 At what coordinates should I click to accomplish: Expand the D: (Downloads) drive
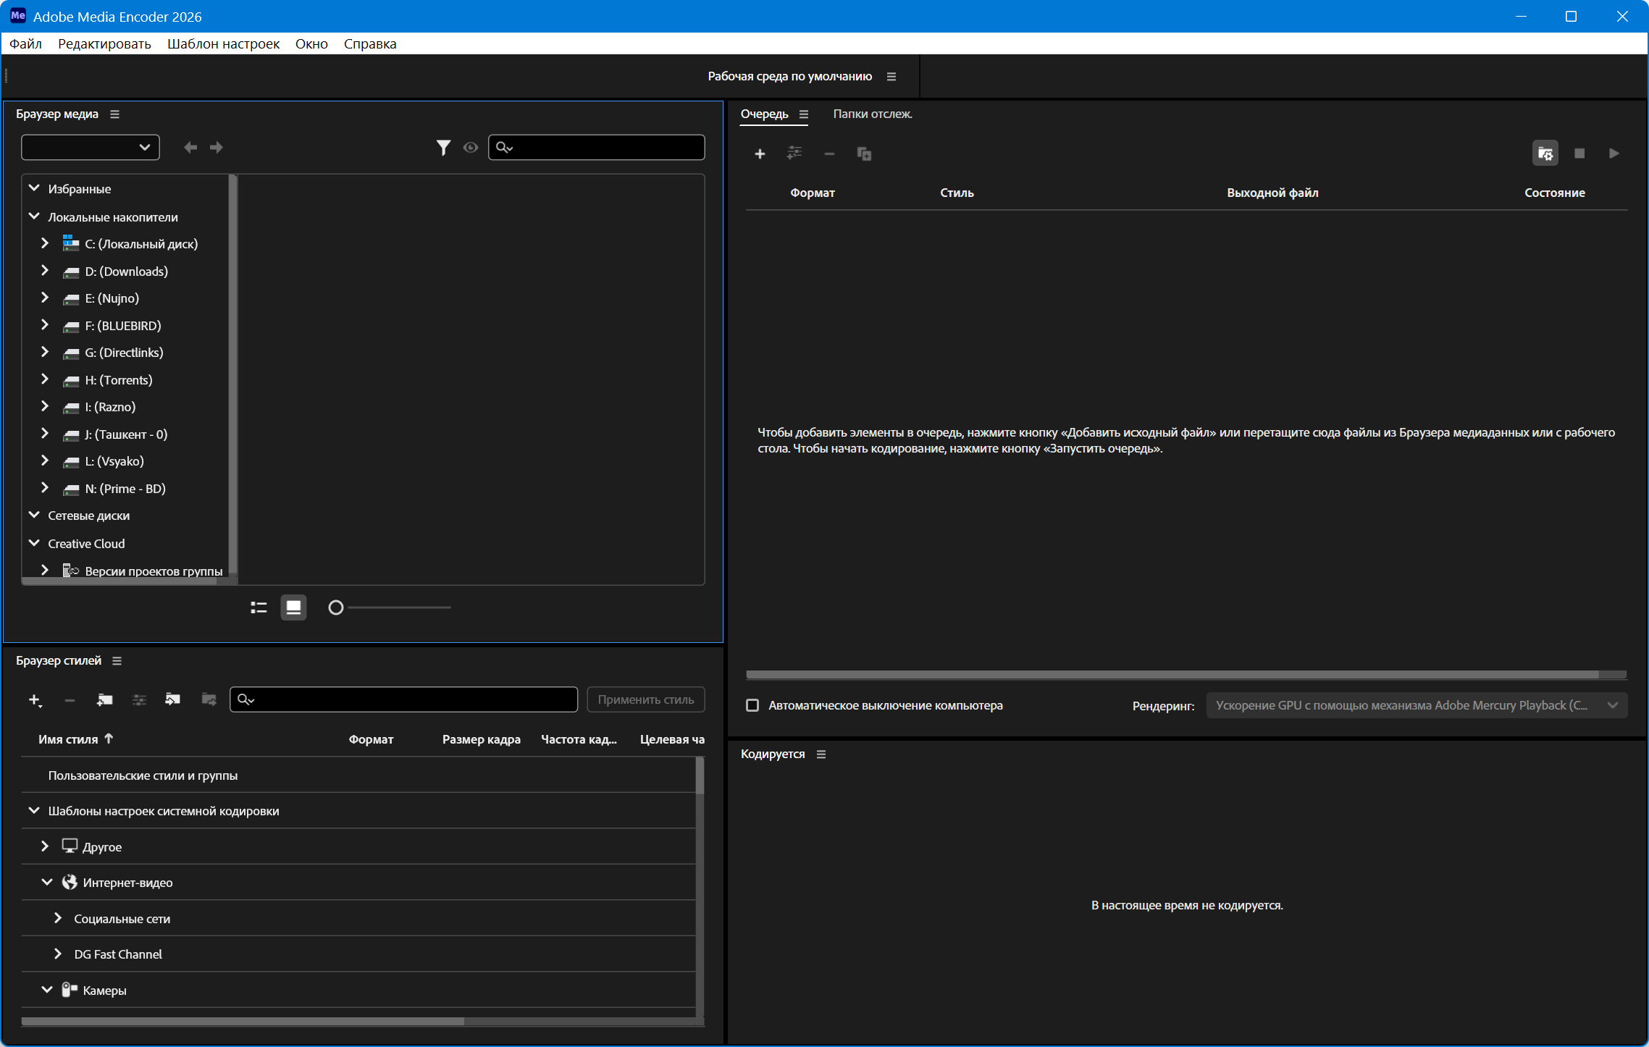pos(45,271)
